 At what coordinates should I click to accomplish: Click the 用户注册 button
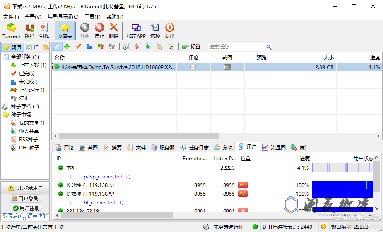[x=25, y=208]
